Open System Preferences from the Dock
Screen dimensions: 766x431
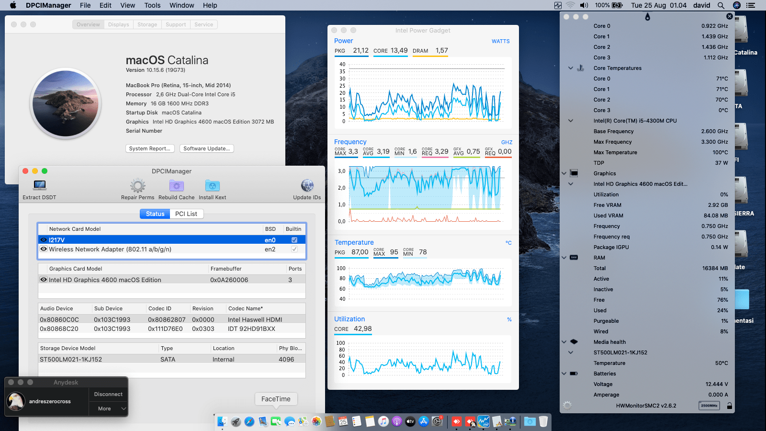(437, 421)
